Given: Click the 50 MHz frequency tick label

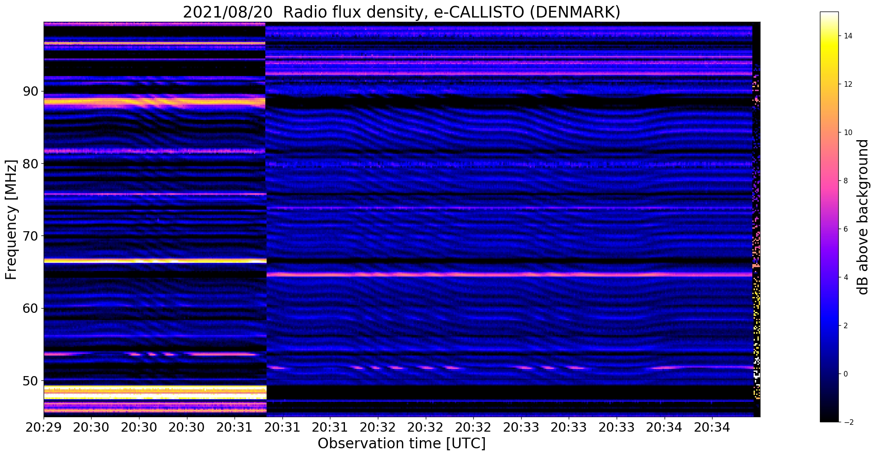Looking at the screenshot, I should [x=30, y=380].
